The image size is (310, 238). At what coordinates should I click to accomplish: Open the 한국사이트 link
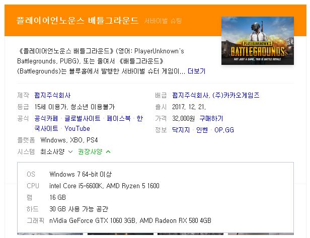[x=89, y=124]
